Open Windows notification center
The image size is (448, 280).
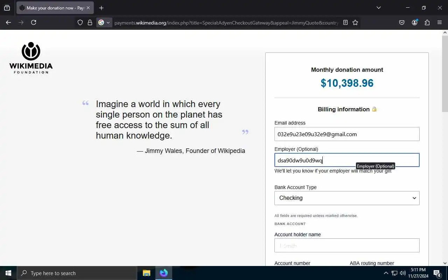pyautogui.click(x=437, y=273)
